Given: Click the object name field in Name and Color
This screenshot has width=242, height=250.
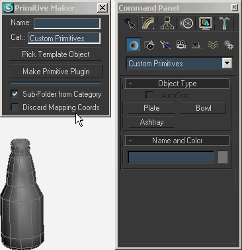Looking at the screenshot, I should click(x=171, y=157).
